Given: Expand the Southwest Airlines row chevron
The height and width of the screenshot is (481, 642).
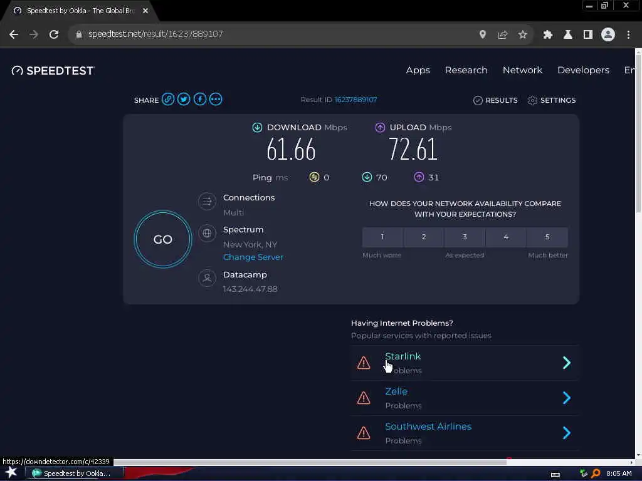Looking at the screenshot, I should pyautogui.click(x=567, y=433).
